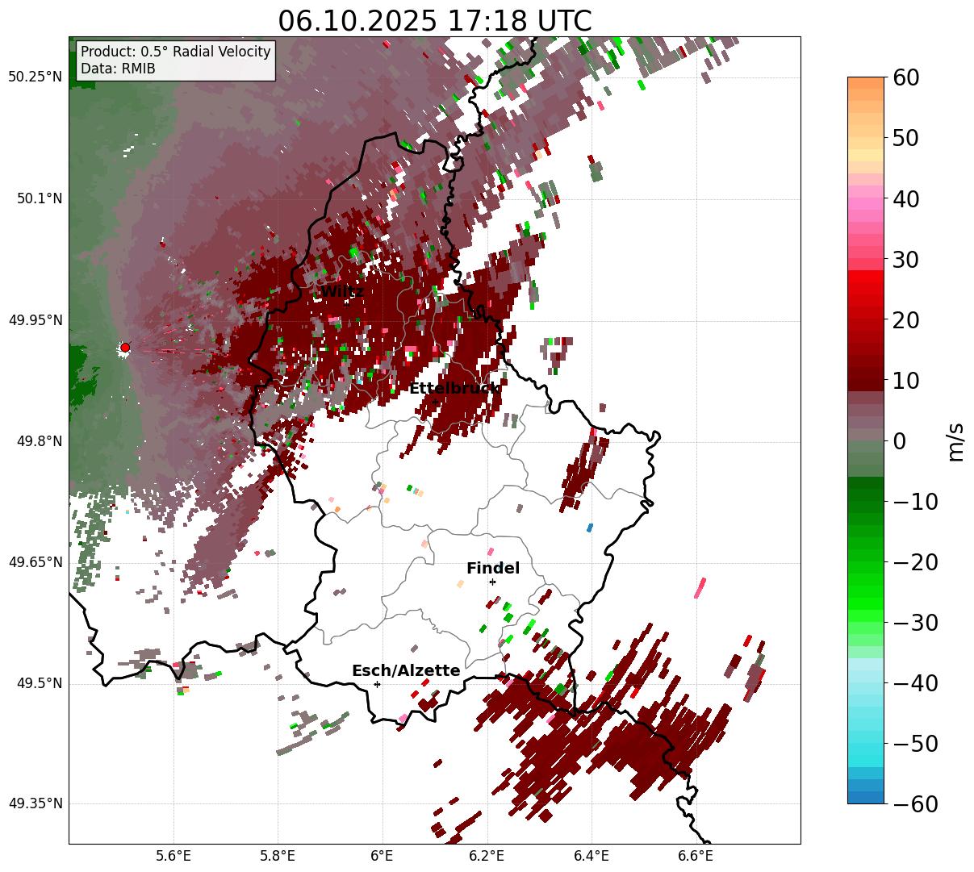The height and width of the screenshot is (872, 974).
Task: Click the colorbar tick label 0
Action: tap(899, 440)
